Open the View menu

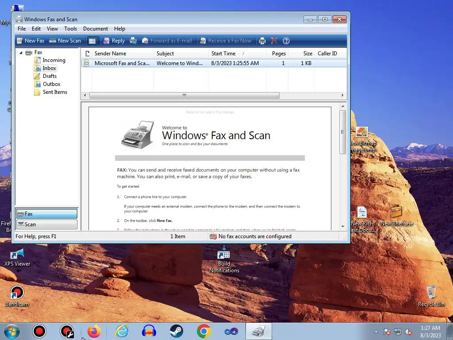(52, 29)
